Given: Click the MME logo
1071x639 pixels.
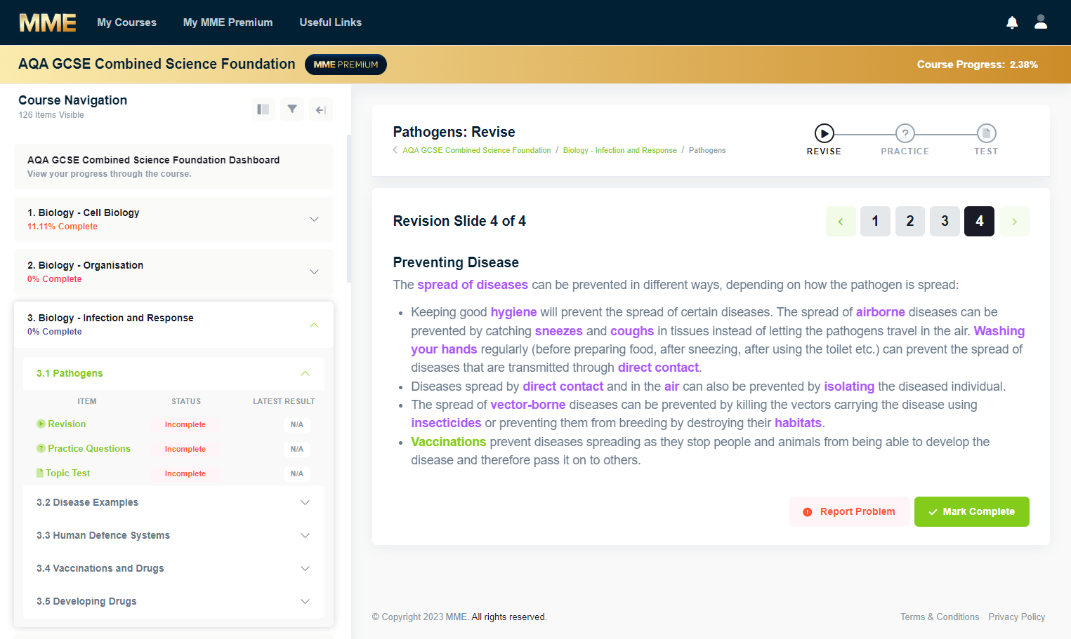Looking at the screenshot, I should pos(48,22).
